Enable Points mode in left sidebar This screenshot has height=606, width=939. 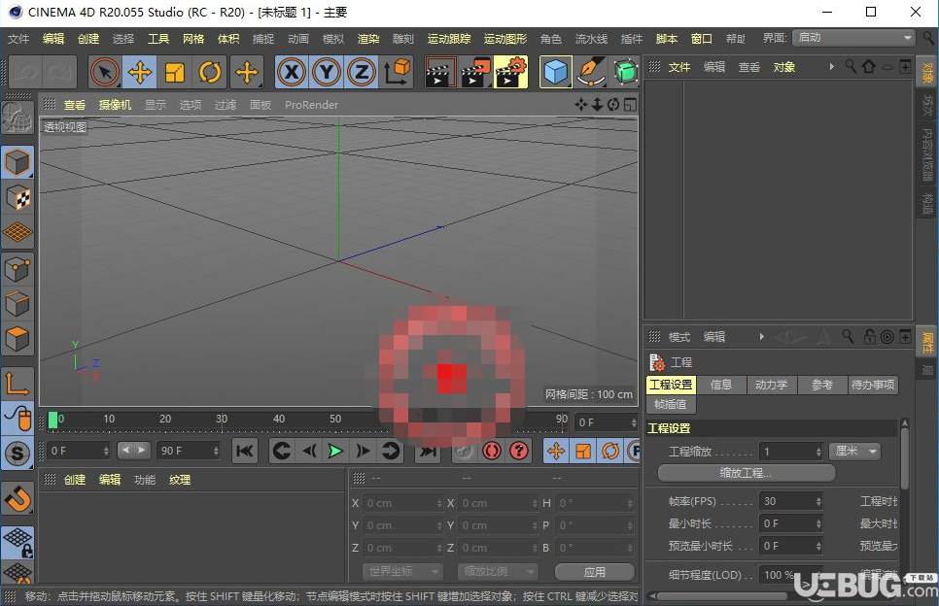[x=17, y=269]
